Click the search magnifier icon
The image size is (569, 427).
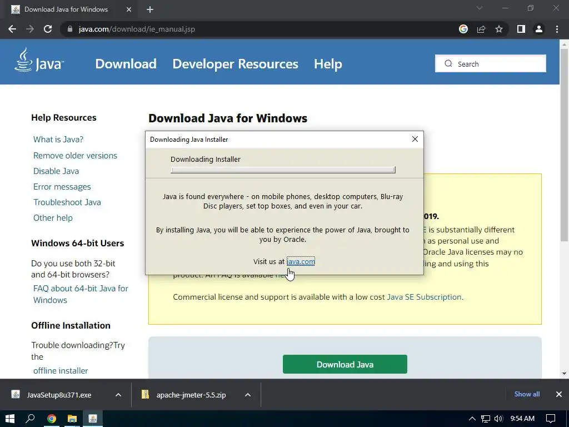(448, 63)
